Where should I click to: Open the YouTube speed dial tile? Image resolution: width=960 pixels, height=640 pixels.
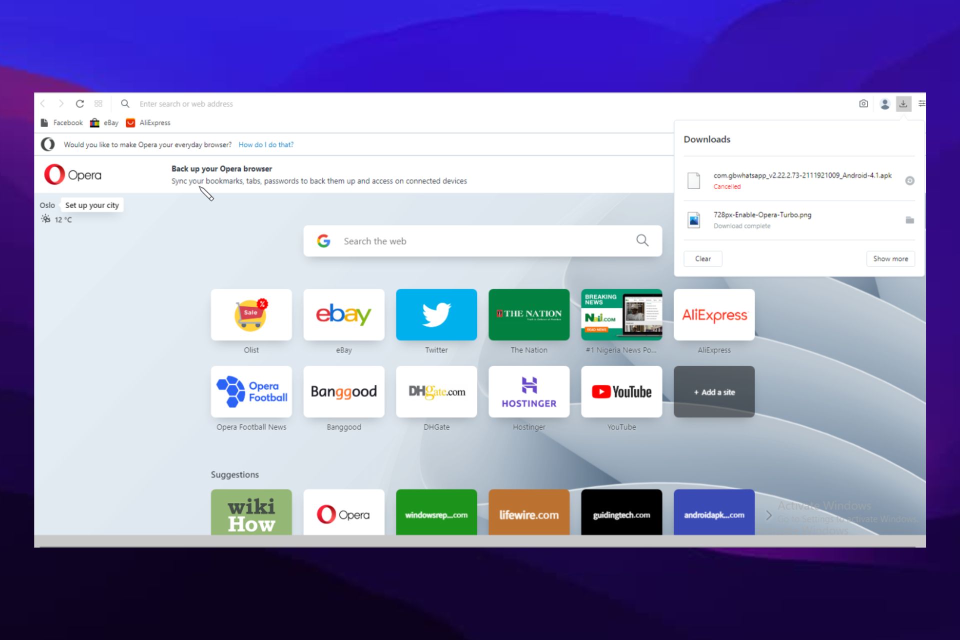point(621,391)
